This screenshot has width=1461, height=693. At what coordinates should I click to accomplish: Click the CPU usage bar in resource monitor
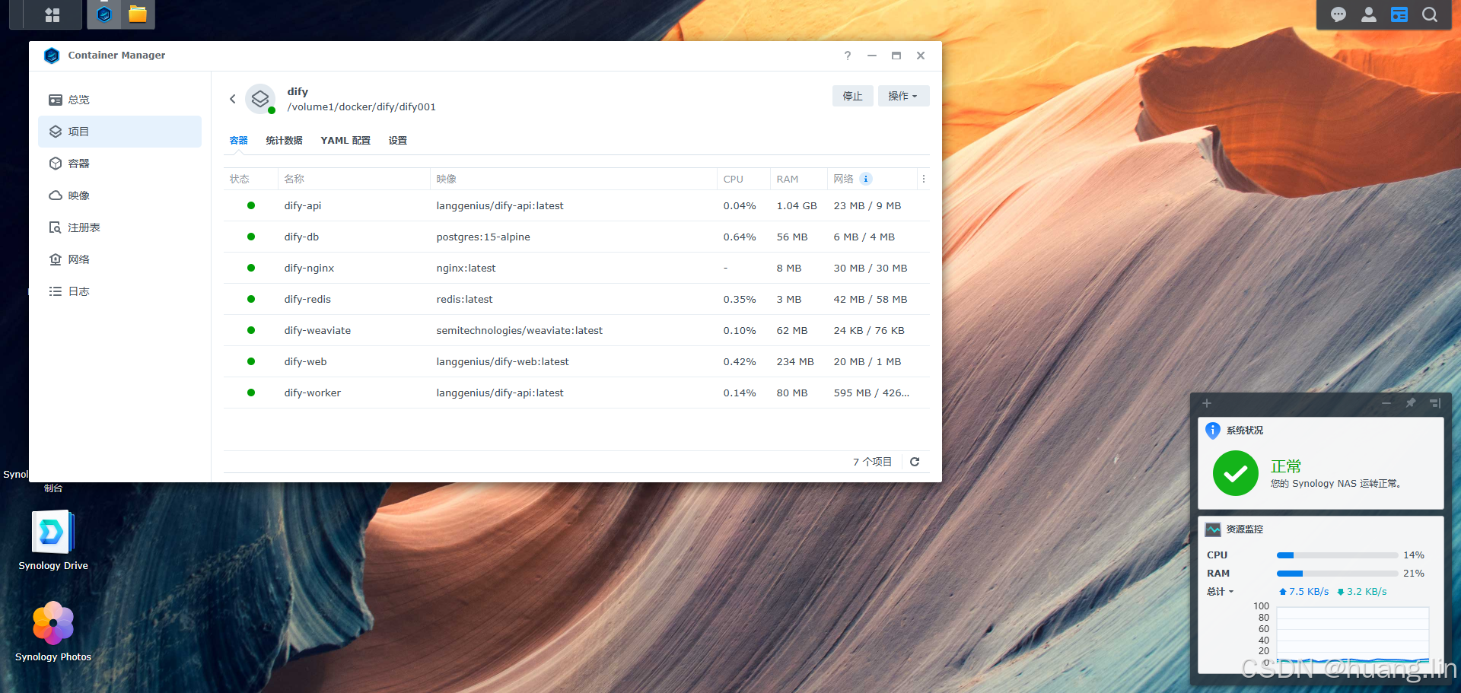[x=1337, y=555]
